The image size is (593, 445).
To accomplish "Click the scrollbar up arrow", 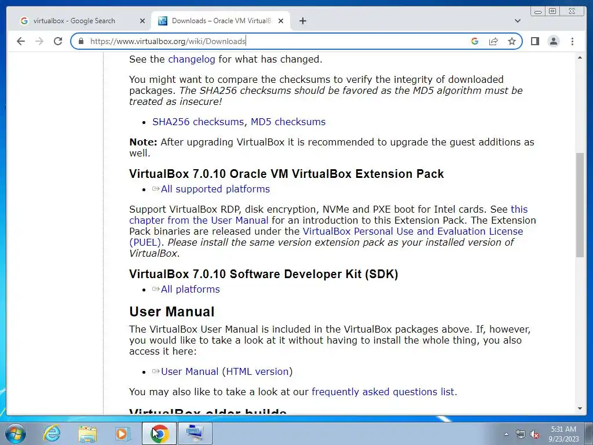I will click(580, 57).
